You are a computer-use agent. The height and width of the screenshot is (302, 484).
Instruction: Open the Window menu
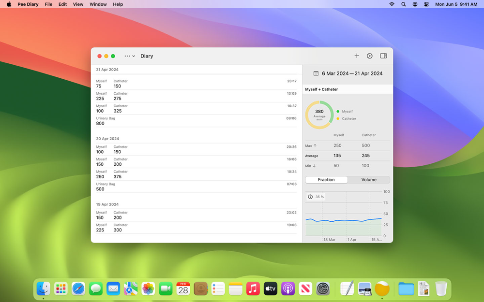click(98, 4)
